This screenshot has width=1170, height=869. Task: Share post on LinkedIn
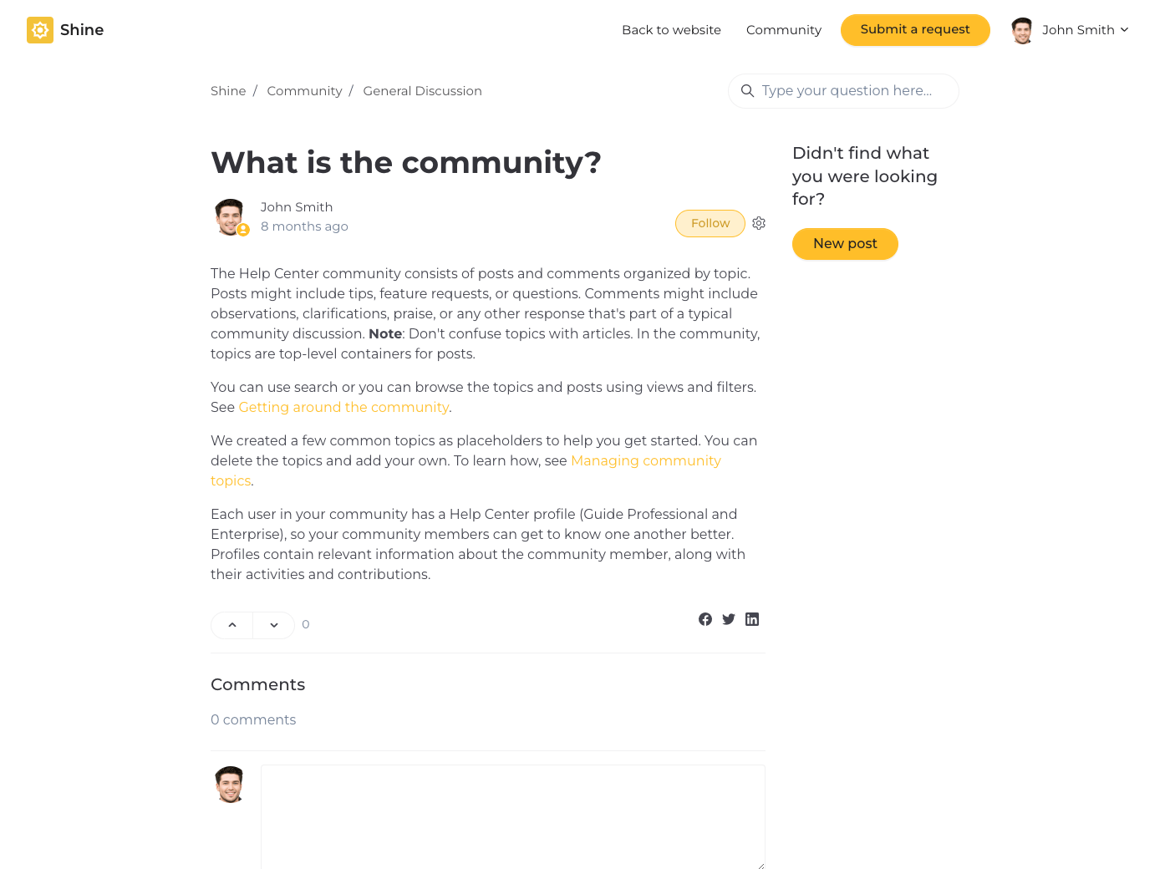pos(752,619)
